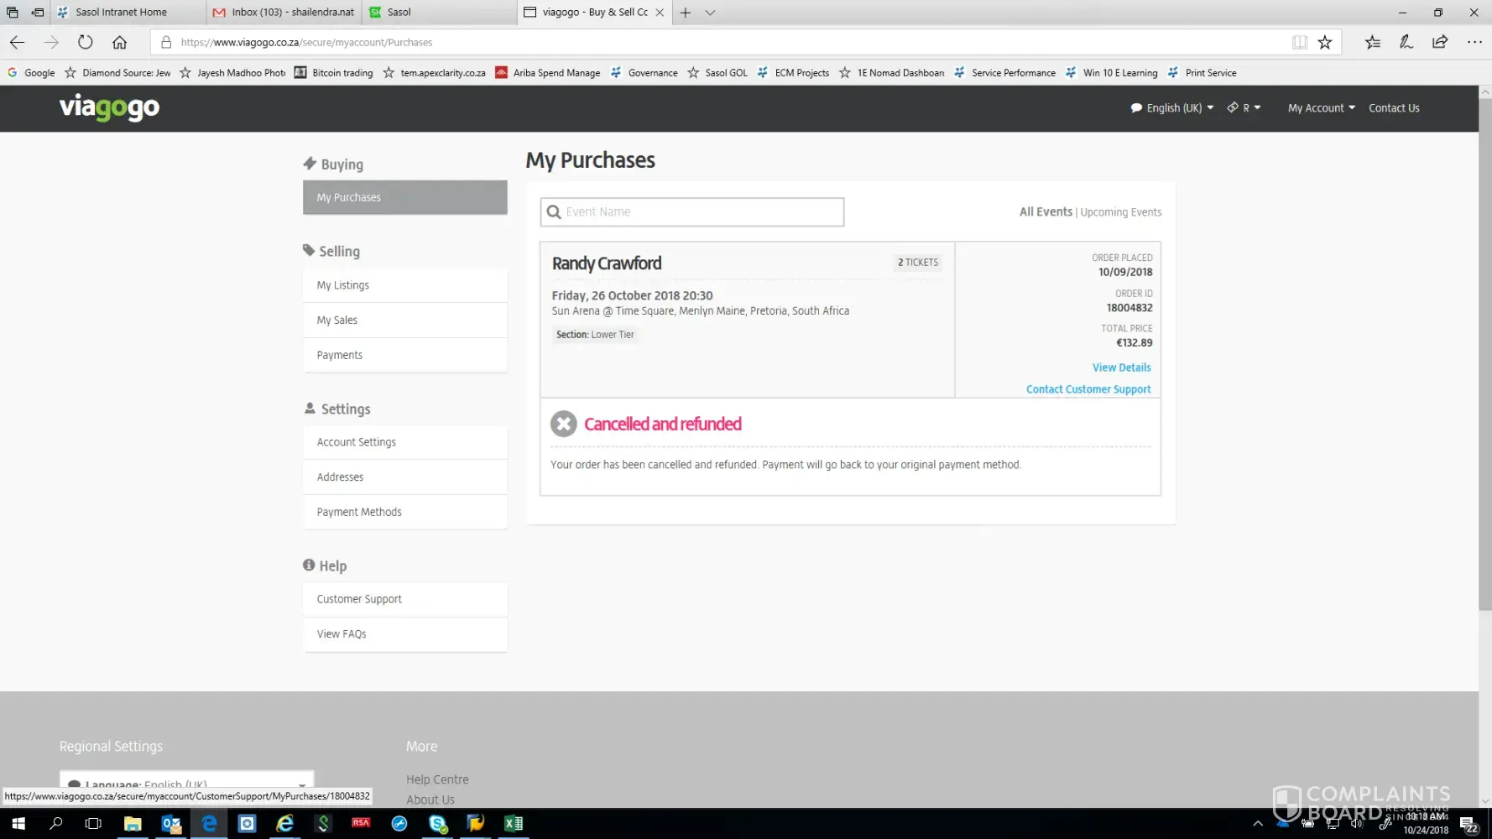1492x839 pixels.
Task: Click Contact Customer Support link
Action: (x=1088, y=389)
